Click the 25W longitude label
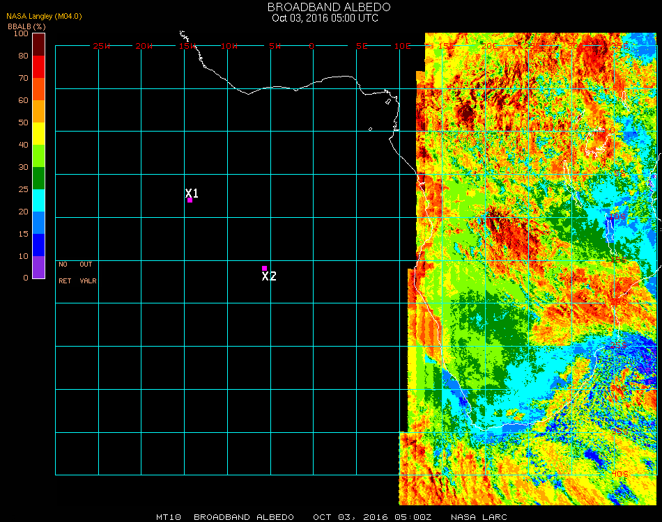The width and height of the screenshot is (662, 522). pos(102,46)
